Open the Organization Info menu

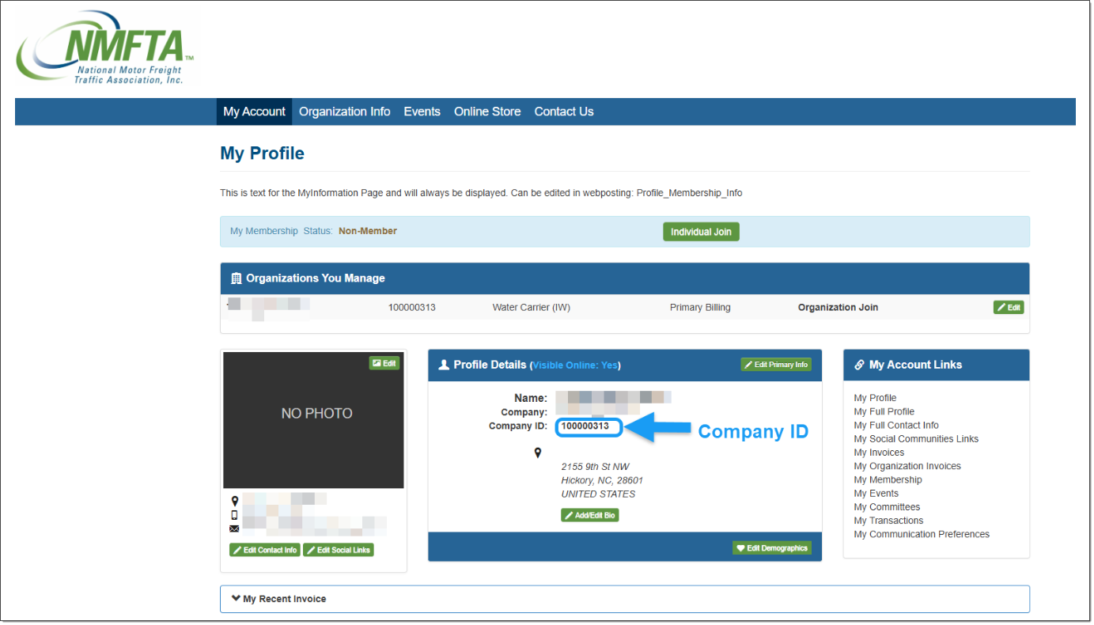[x=344, y=112]
